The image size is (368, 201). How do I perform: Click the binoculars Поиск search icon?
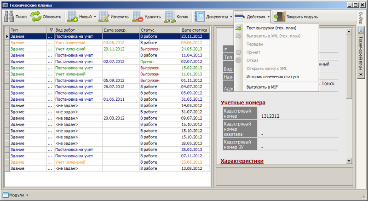pos(9,17)
